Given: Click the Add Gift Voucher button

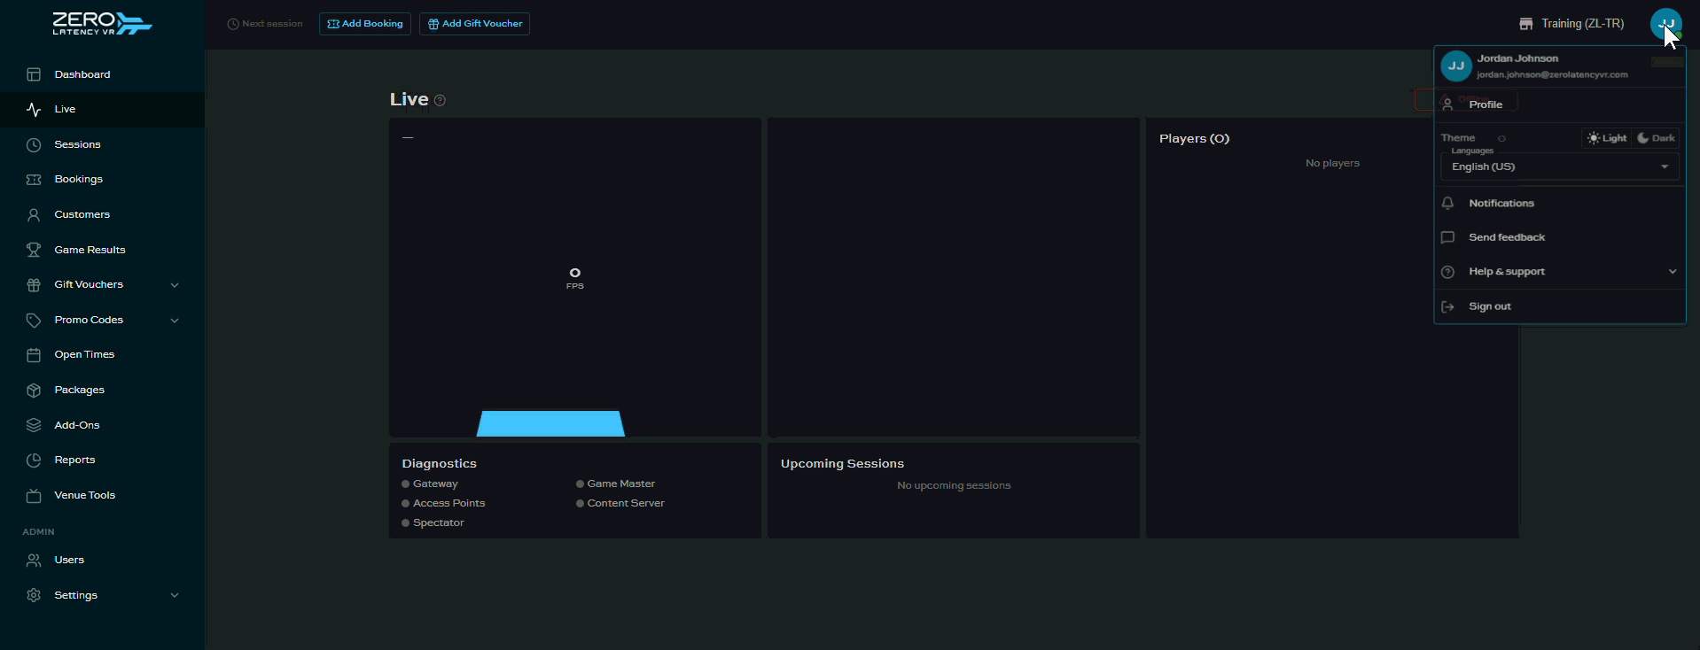Looking at the screenshot, I should [x=475, y=24].
